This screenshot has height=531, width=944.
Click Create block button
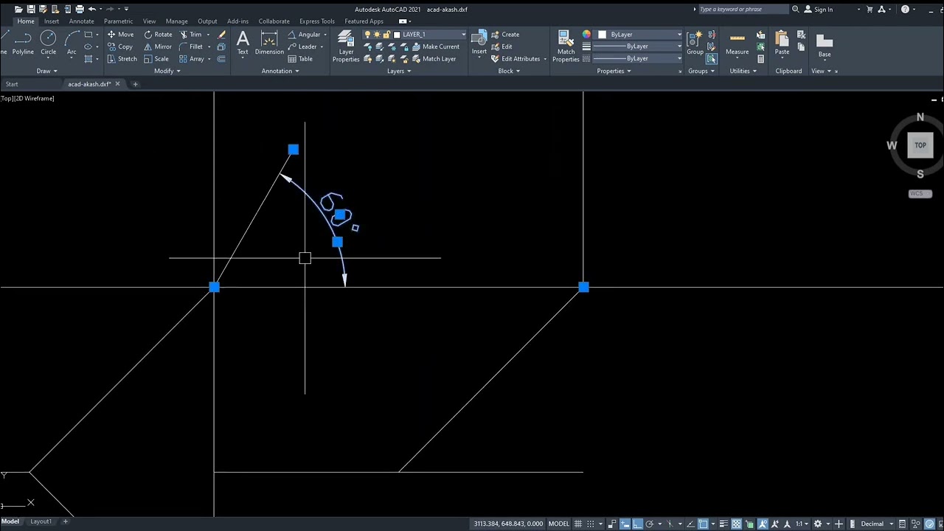point(505,35)
